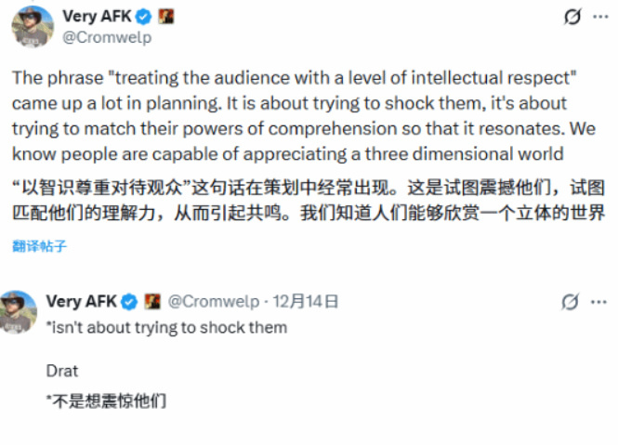Click the affiliate badge on the reply post
The image size is (618, 445).
(151, 301)
